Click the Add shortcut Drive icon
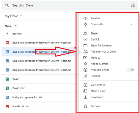 click(85, 52)
